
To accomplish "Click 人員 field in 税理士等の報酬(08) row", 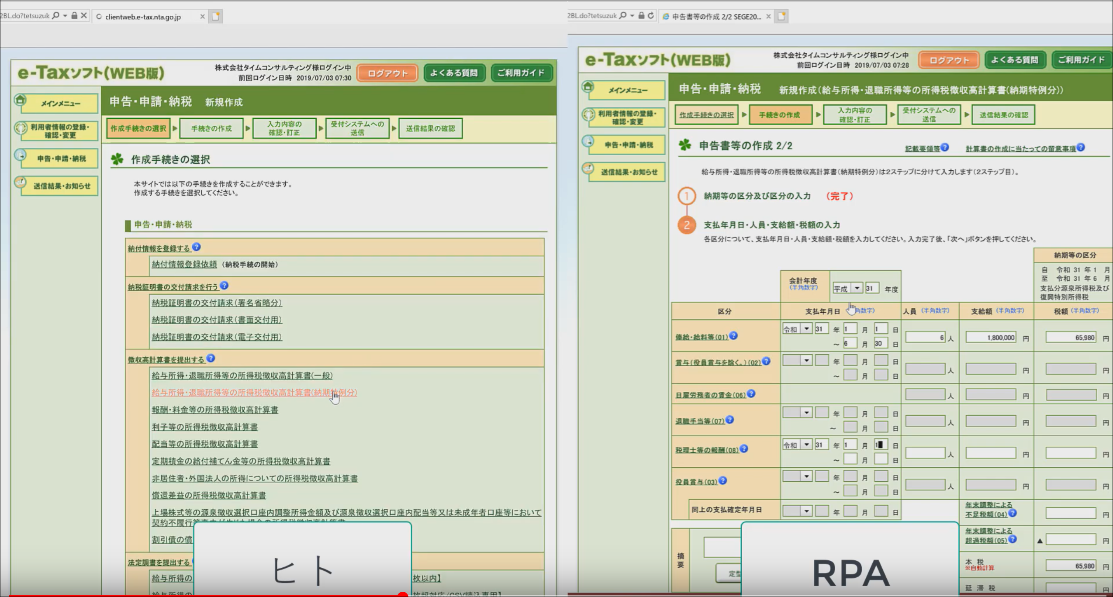I will click(925, 453).
